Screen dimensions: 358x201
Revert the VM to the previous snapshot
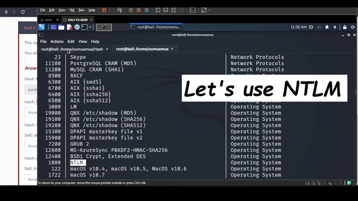(x=139, y=10)
